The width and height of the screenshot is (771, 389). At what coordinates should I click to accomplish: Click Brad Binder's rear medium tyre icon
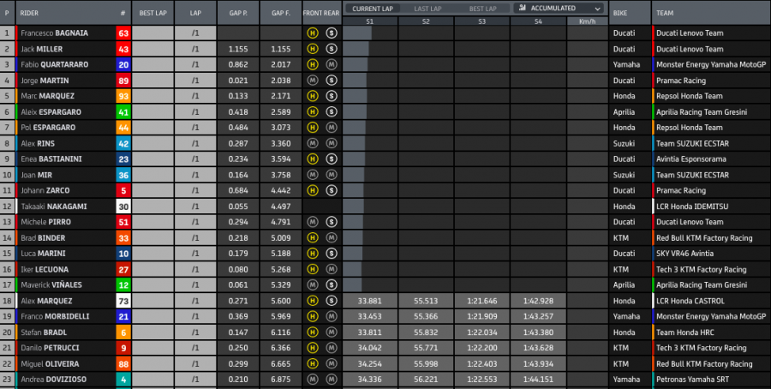click(x=332, y=237)
